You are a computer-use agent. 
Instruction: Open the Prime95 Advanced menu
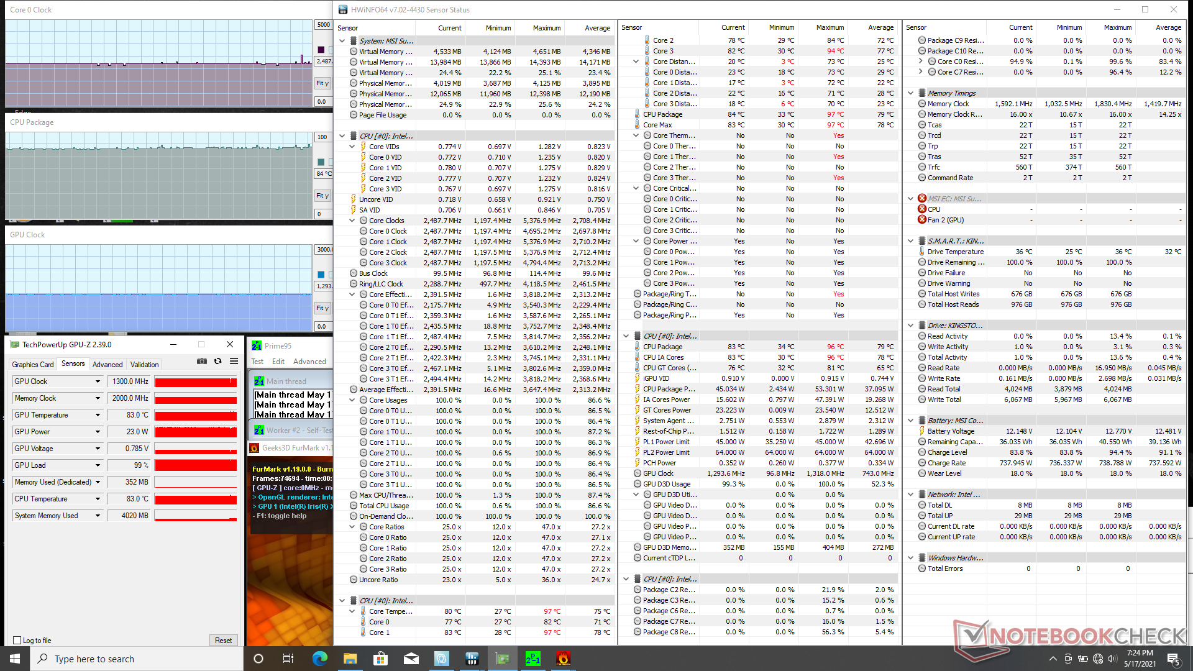pos(309,362)
